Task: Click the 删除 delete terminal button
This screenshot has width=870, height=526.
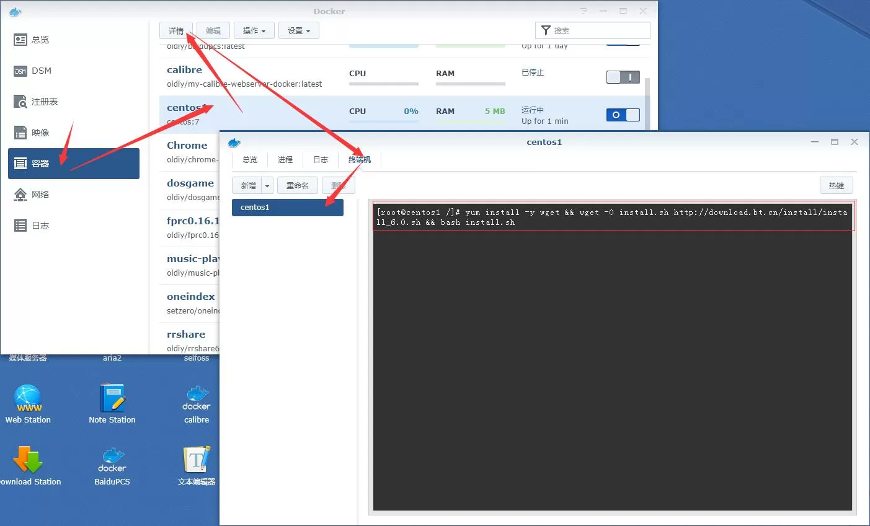Action: click(x=338, y=185)
